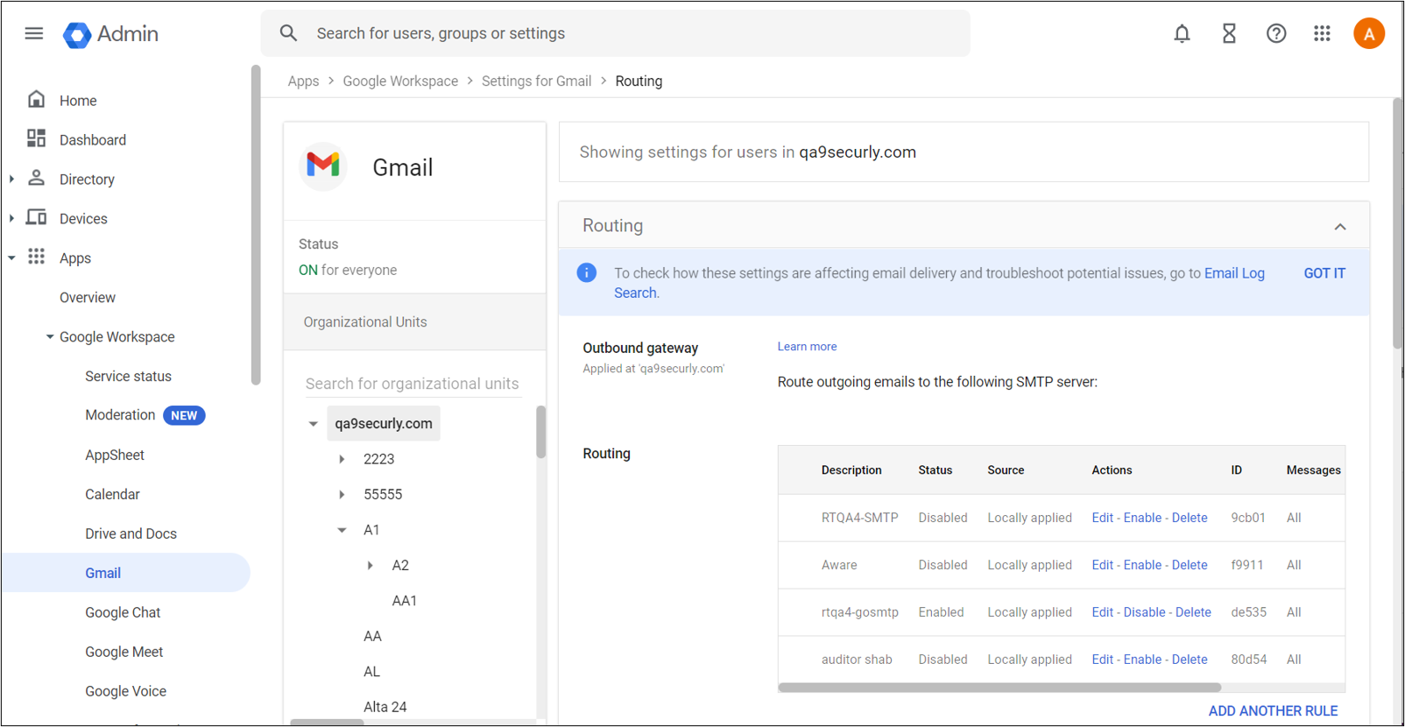Click ADD ANOTHER RULE
Viewport: 1405px width, 727px height.
click(1273, 711)
